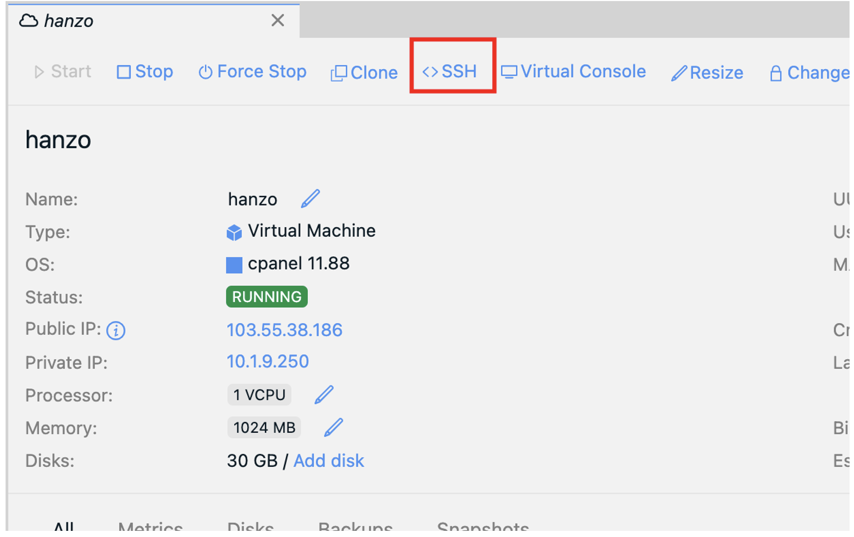Screen dimensions: 854x537
Task: Edit the VM name with the pencil icon
Action: (x=311, y=198)
